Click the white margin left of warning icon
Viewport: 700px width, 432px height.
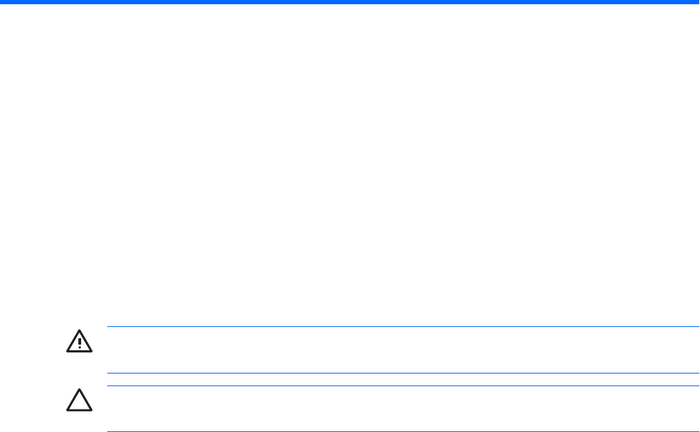(33, 341)
